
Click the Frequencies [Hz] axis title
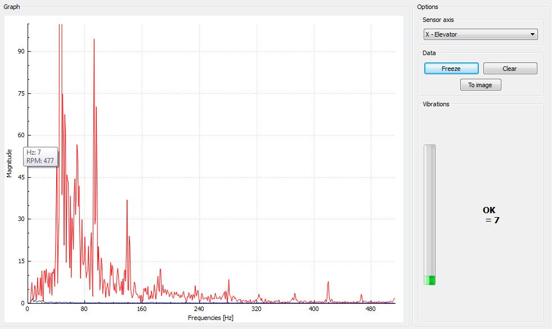click(210, 318)
